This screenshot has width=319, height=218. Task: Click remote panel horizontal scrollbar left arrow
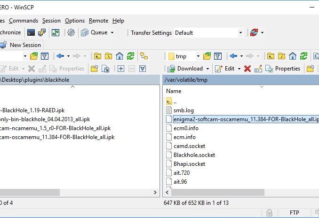coord(167,192)
